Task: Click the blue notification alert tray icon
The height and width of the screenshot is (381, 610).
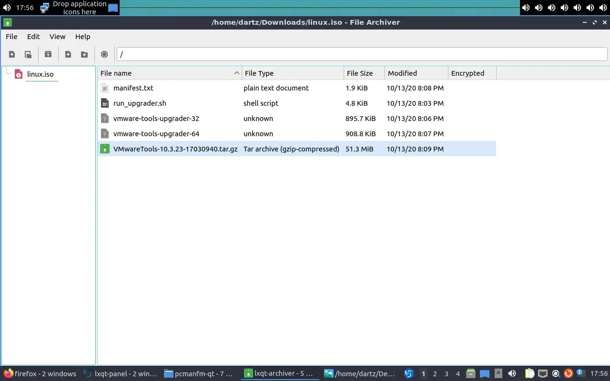Action: click(x=580, y=373)
